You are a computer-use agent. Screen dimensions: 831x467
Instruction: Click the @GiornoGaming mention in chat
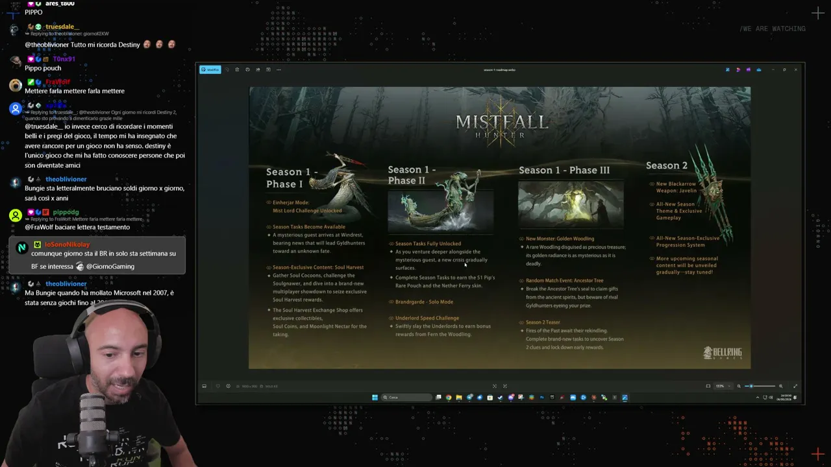pyautogui.click(x=110, y=267)
